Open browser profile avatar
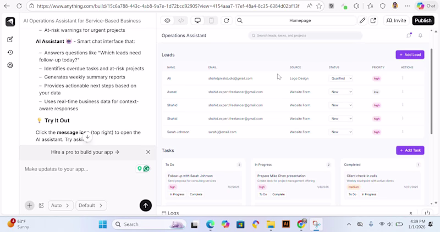Screen dimensions: 440x232 tap(395, 6)
